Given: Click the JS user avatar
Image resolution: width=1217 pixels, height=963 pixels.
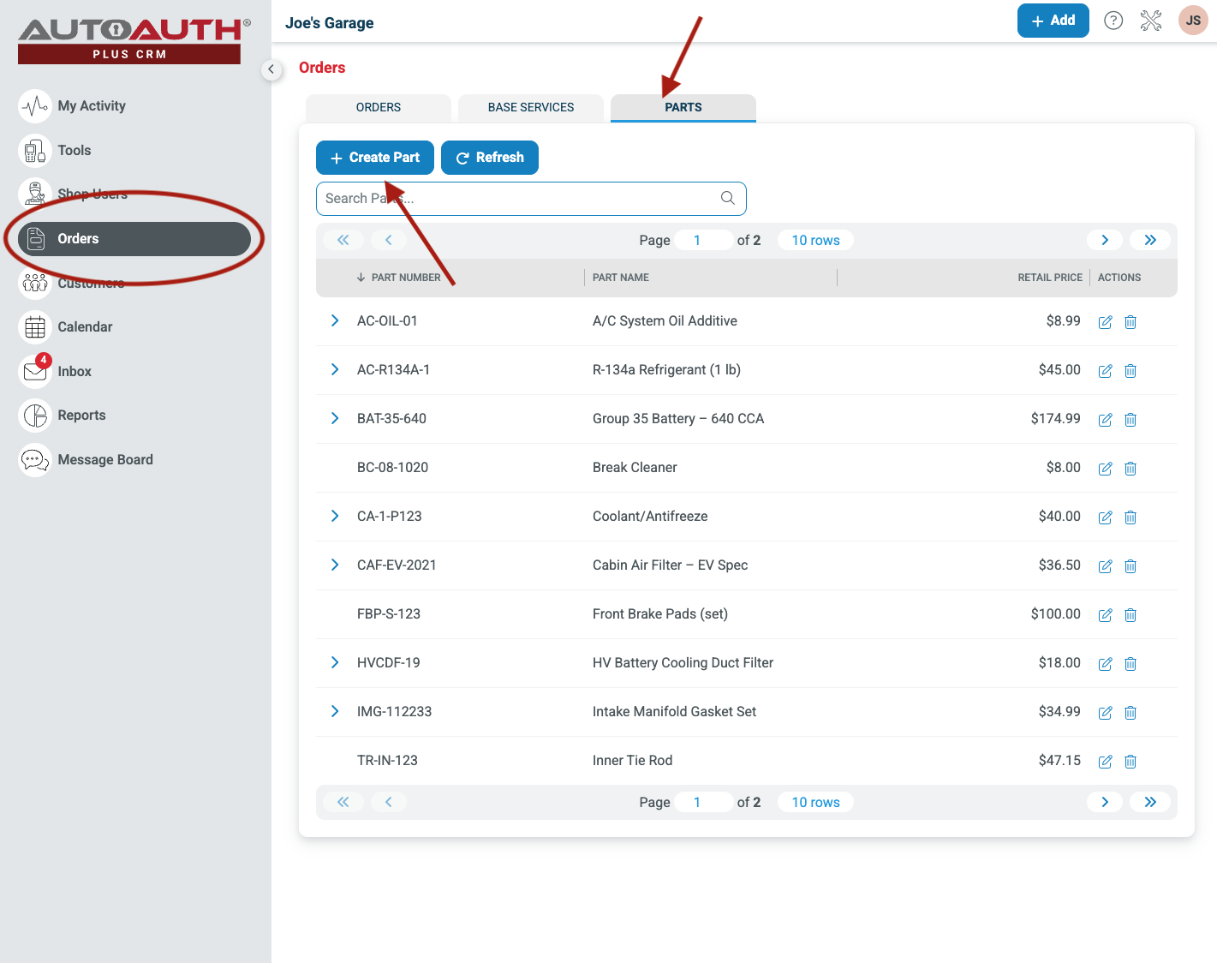Looking at the screenshot, I should [x=1192, y=21].
